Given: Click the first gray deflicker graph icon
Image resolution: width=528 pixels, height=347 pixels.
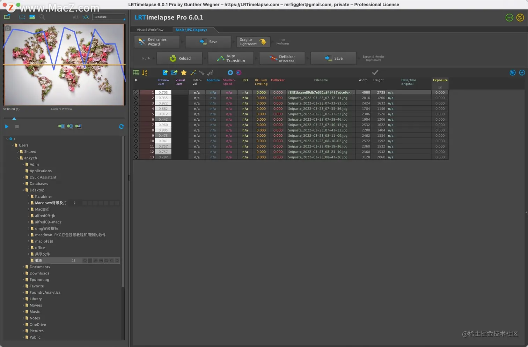Looking at the screenshot, I should [202, 73].
